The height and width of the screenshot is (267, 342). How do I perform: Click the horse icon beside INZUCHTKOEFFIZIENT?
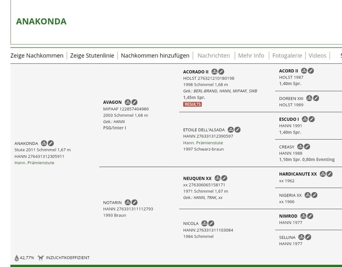[x=41, y=258]
